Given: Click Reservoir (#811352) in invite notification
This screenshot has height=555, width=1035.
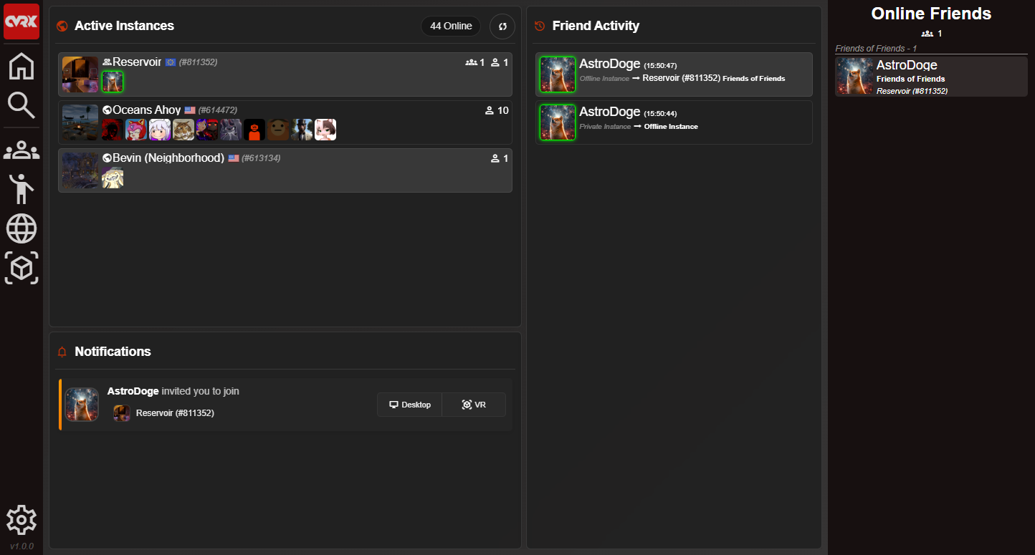Looking at the screenshot, I should [175, 413].
